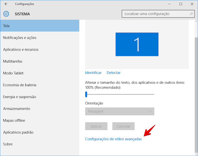
Task: Open Configurações de vídeo avançadas link
Action: pyautogui.click(x=113, y=139)
